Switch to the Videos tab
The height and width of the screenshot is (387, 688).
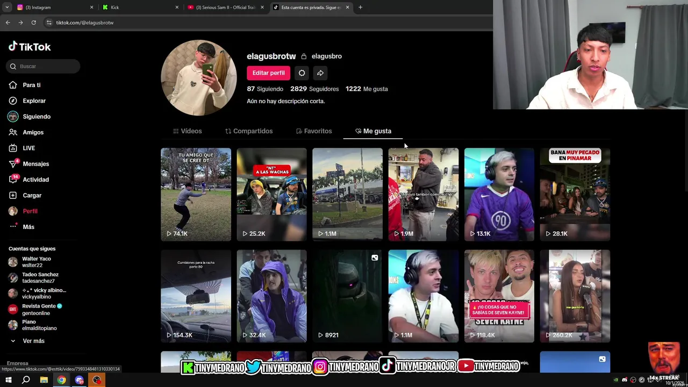tap(188, 131)
